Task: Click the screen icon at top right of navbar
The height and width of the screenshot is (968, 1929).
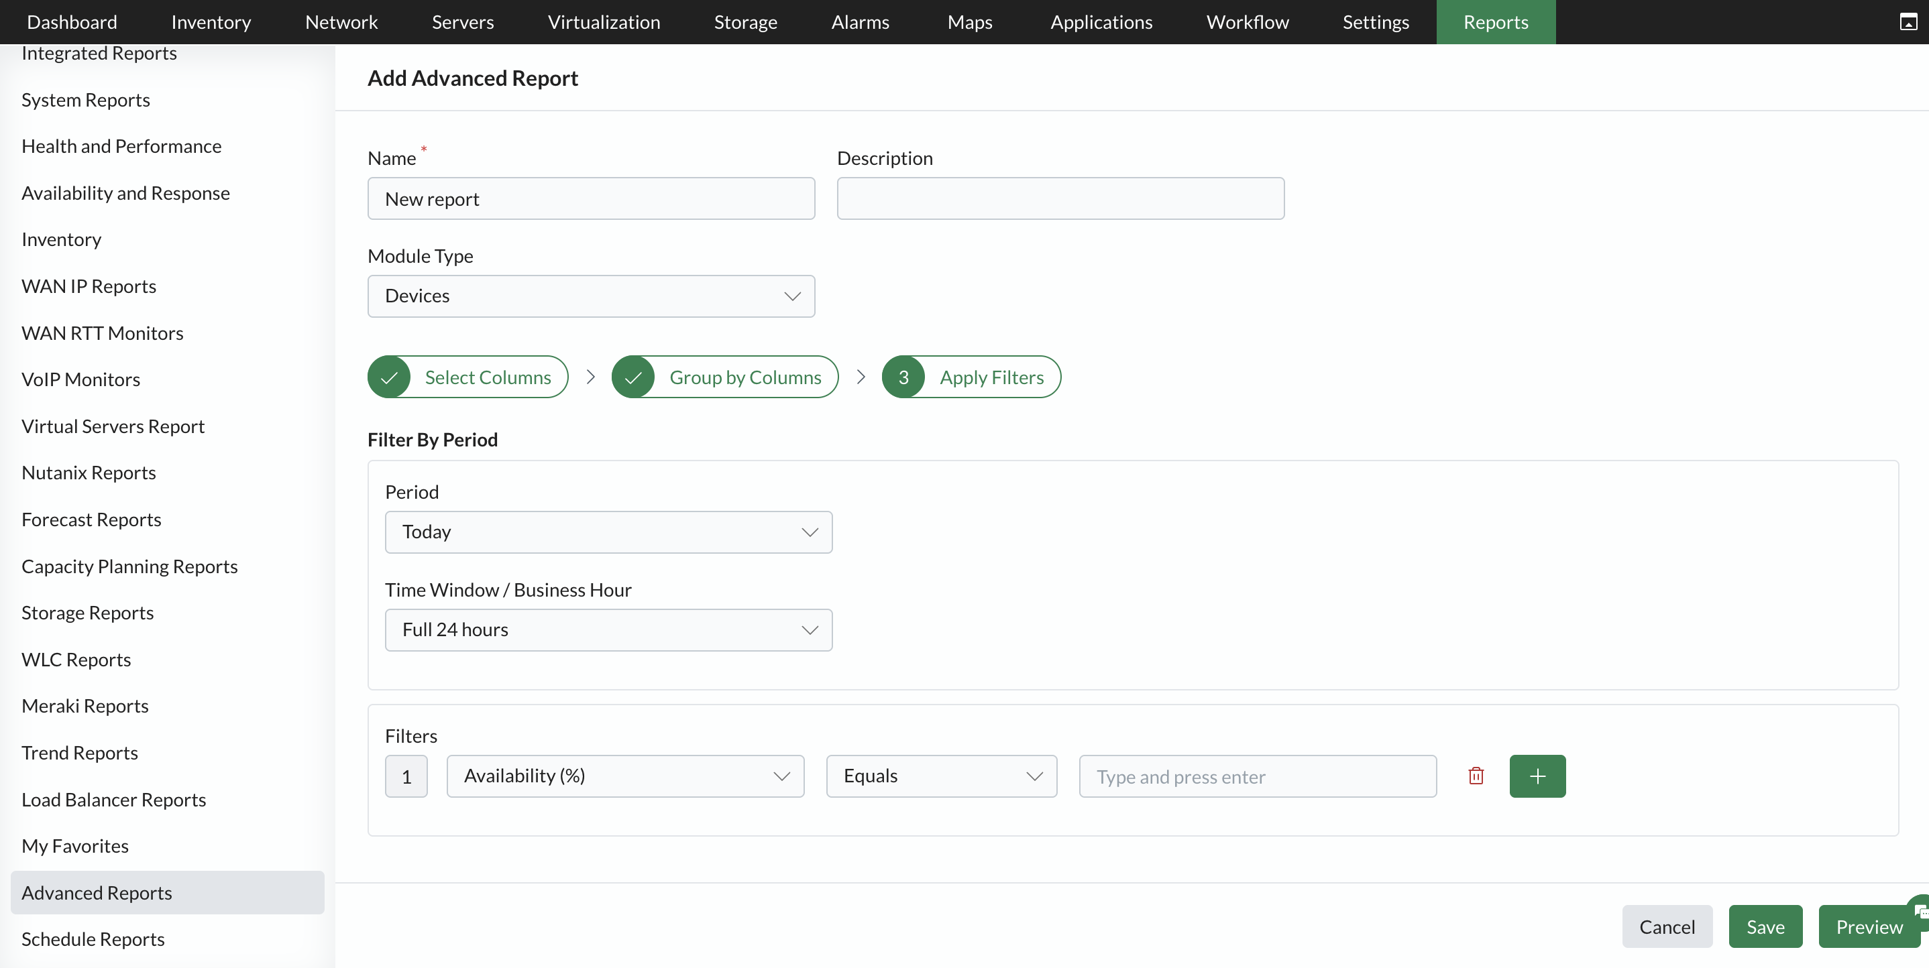Action: [x=1909, y=21]
